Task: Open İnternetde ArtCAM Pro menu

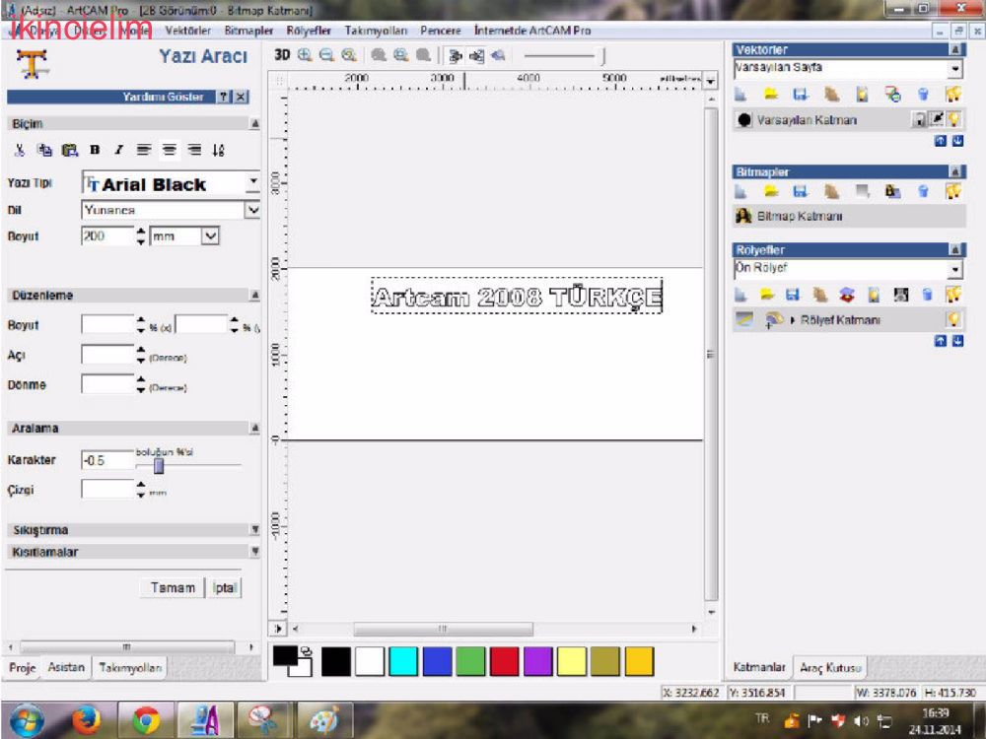Action: [x=532, y=31]
